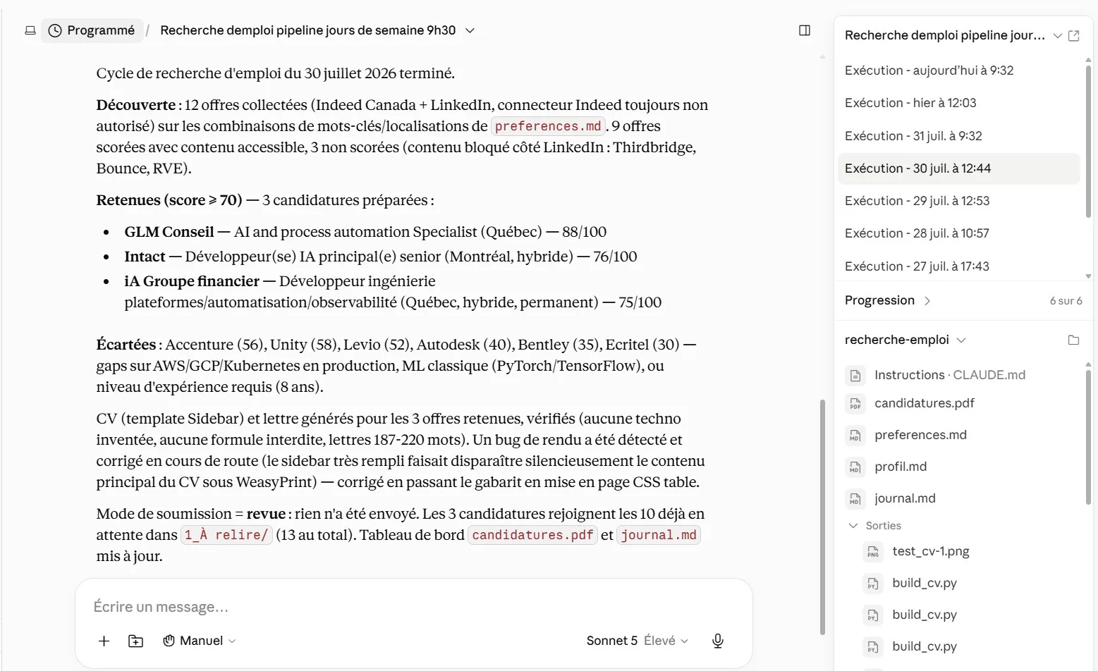1098x671 pixels.
Task: Open the Programmé scheduled tasks button
Action: pyautogui.click(x=92, y=30)
